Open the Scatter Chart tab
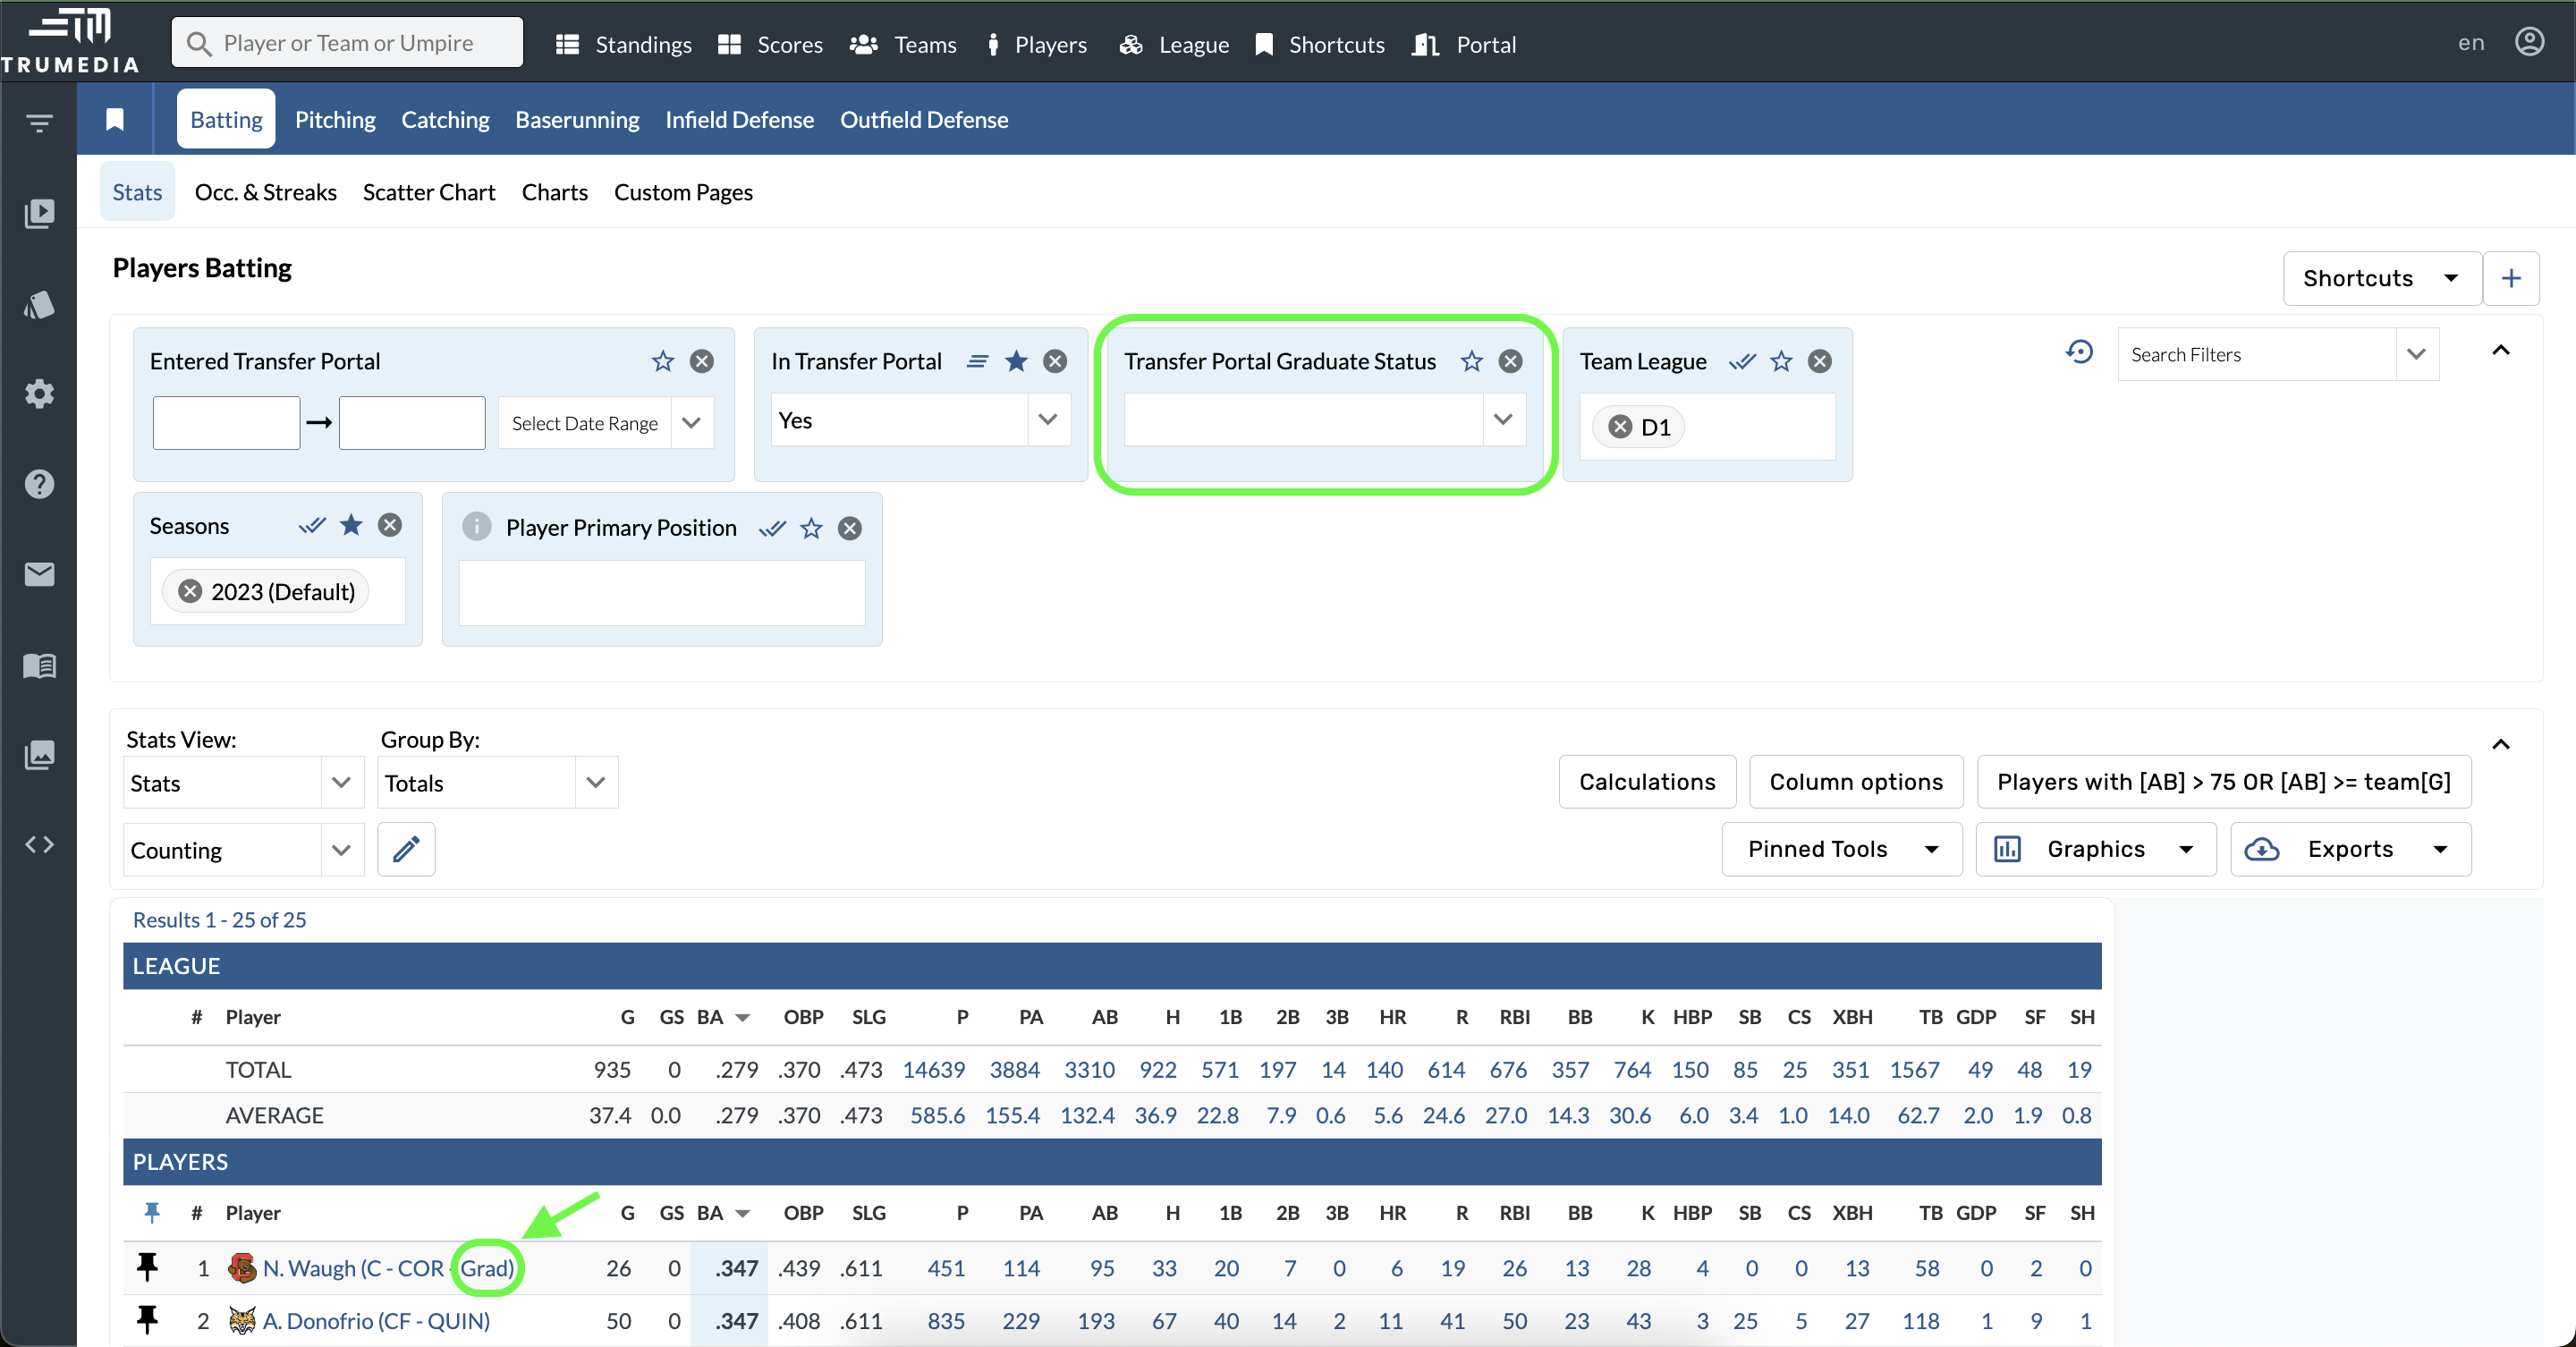The width and height of the screenshot is (2576, 1347). point(428,192)
